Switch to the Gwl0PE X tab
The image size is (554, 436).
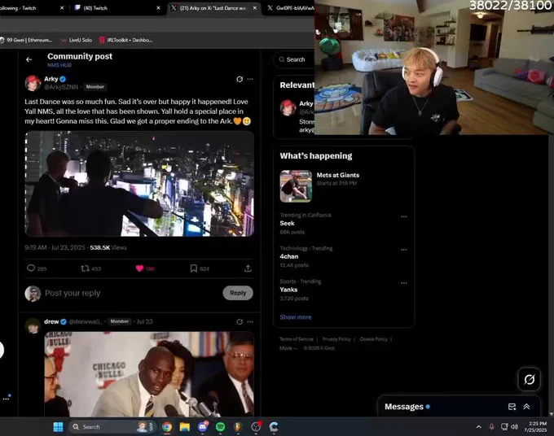[x=290, y=8]
